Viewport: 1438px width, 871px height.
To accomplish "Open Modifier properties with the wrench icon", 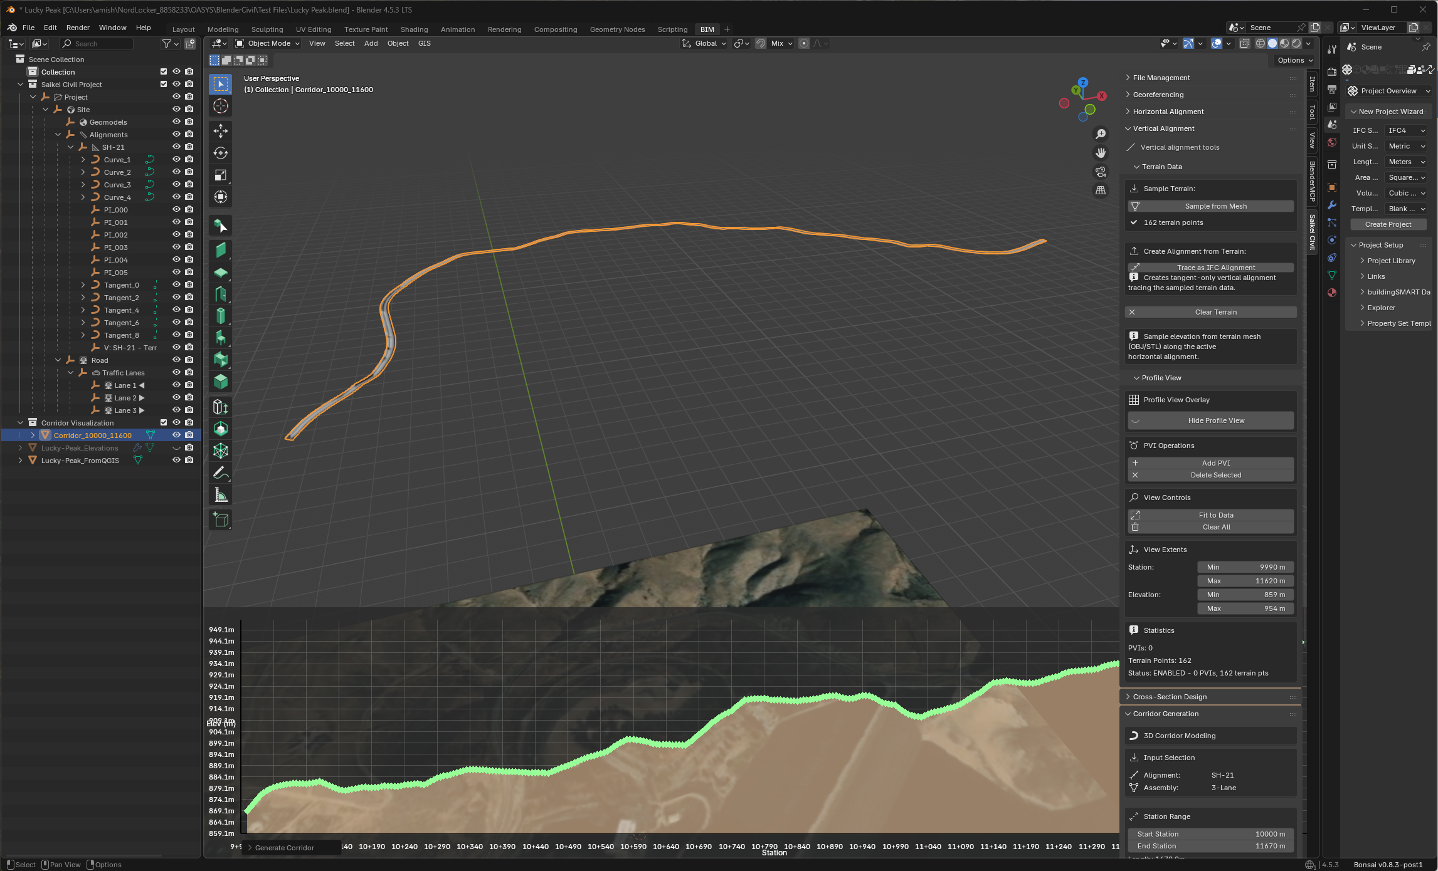I will [x=1332, y=205].
